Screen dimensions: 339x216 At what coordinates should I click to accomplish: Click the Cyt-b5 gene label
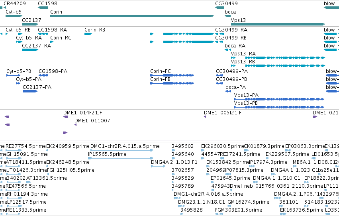tap(14, 12)
